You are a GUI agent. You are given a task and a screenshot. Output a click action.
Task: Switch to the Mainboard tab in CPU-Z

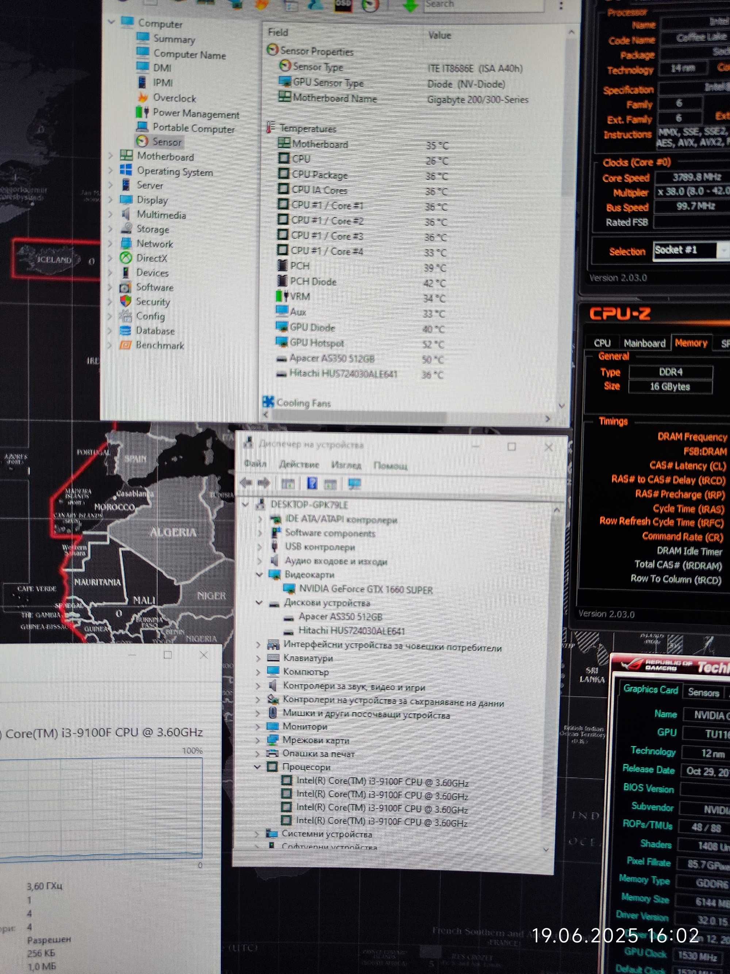coord(644,343)
